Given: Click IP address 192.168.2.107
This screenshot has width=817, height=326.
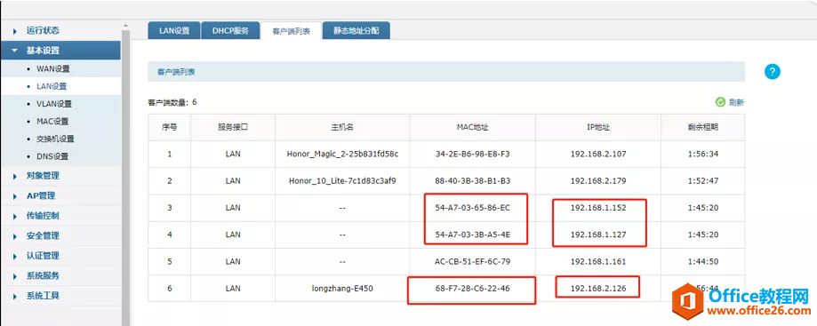Looking at the screenshot, I should 598,155.
